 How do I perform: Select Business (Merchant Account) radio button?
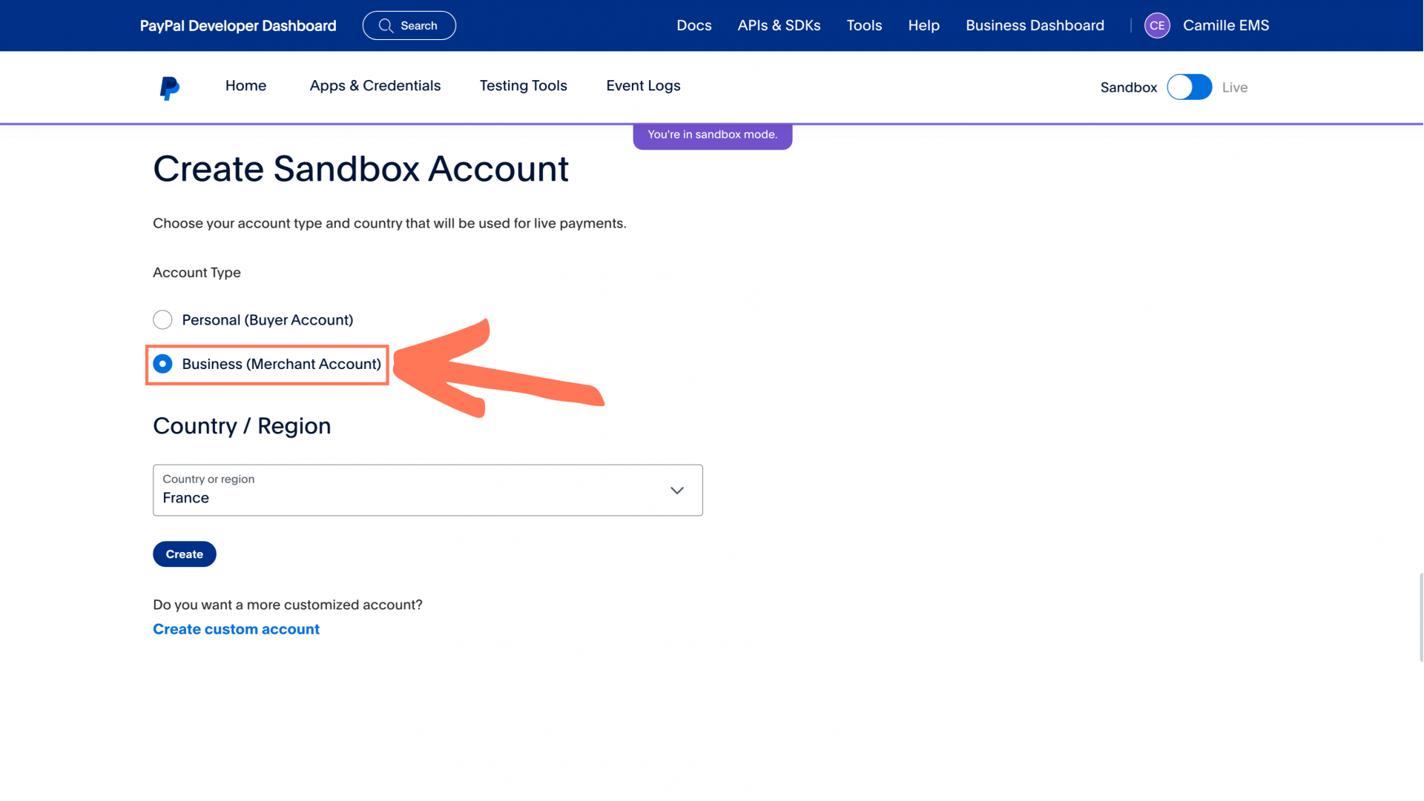pos(162,364)
